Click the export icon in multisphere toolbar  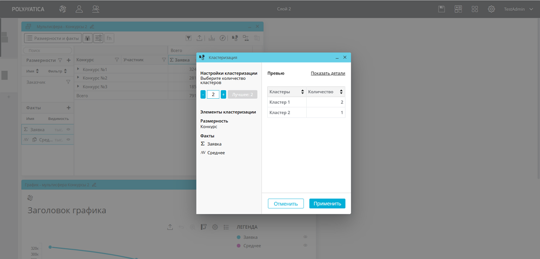point(200,38)
